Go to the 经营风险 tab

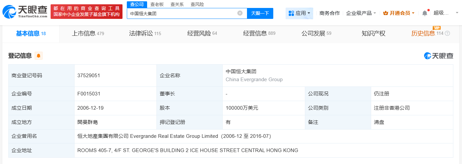(x=202, y=33)
